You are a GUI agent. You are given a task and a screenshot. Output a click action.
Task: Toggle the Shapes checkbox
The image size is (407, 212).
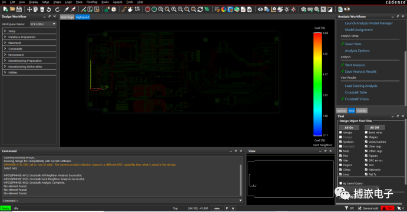click(x=366, y=137)
